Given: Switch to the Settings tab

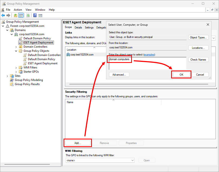Looking at the screenshot, I should coord(89,27).
